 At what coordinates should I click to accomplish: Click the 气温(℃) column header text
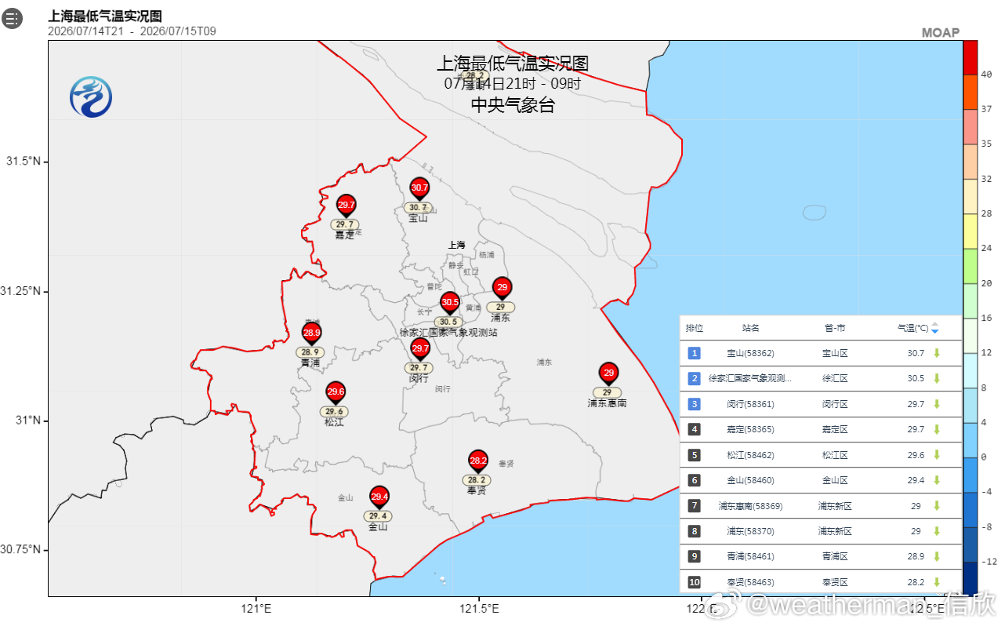click(913, 328)
